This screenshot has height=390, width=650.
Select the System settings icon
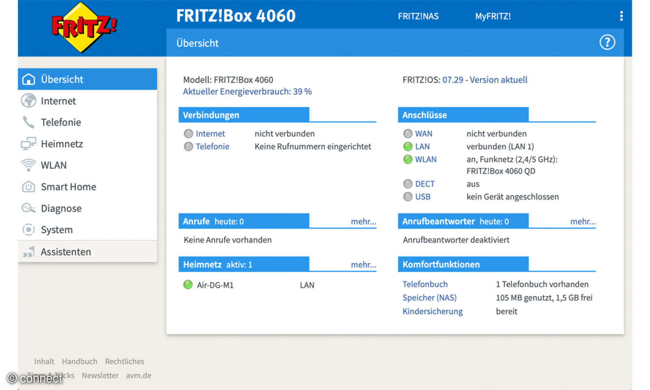click(x=28, y=230)
